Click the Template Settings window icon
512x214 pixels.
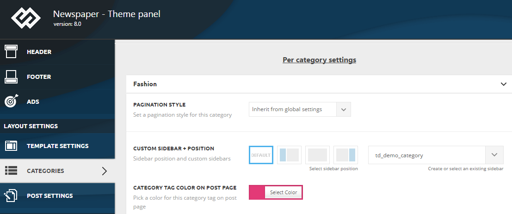pyautogui.click(x=11, y=146)
